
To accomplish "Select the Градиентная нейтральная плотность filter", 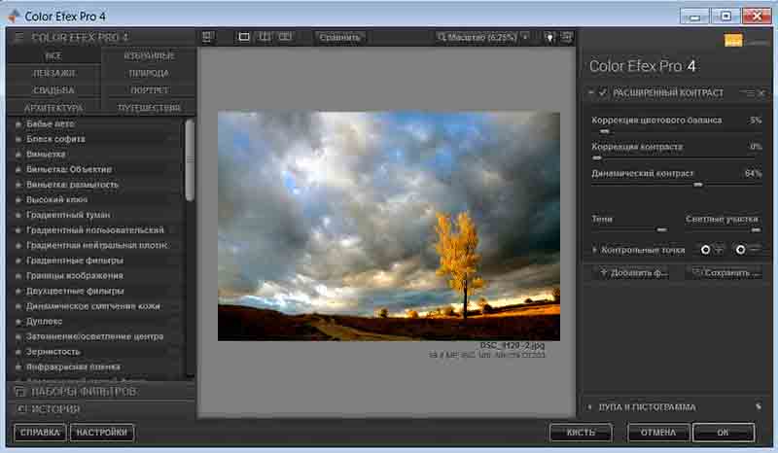I will (99, 246).
